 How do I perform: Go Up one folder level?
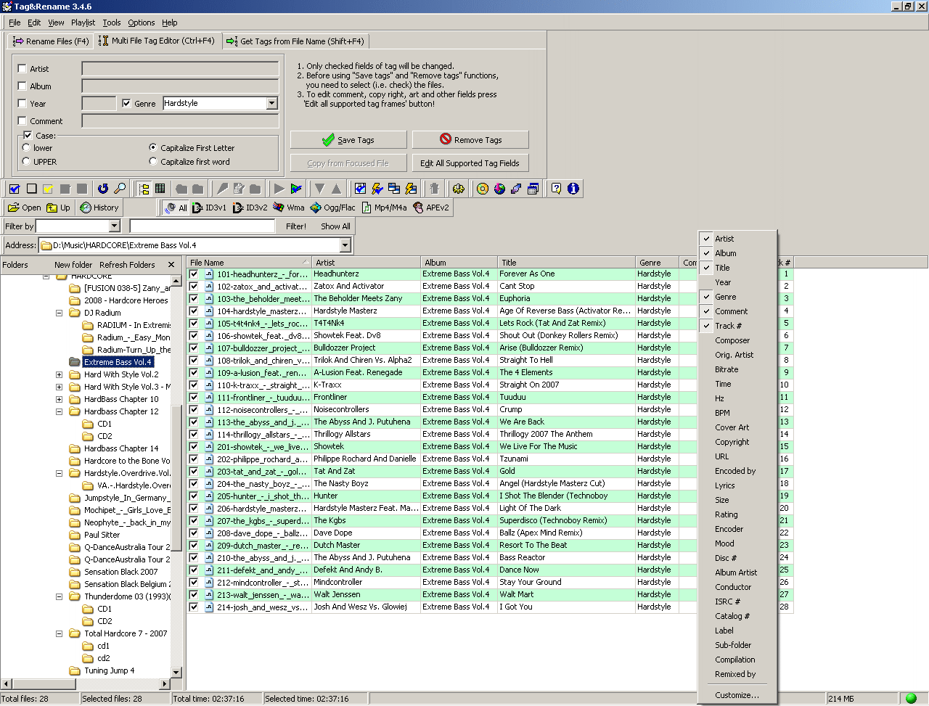coord(59,208)
